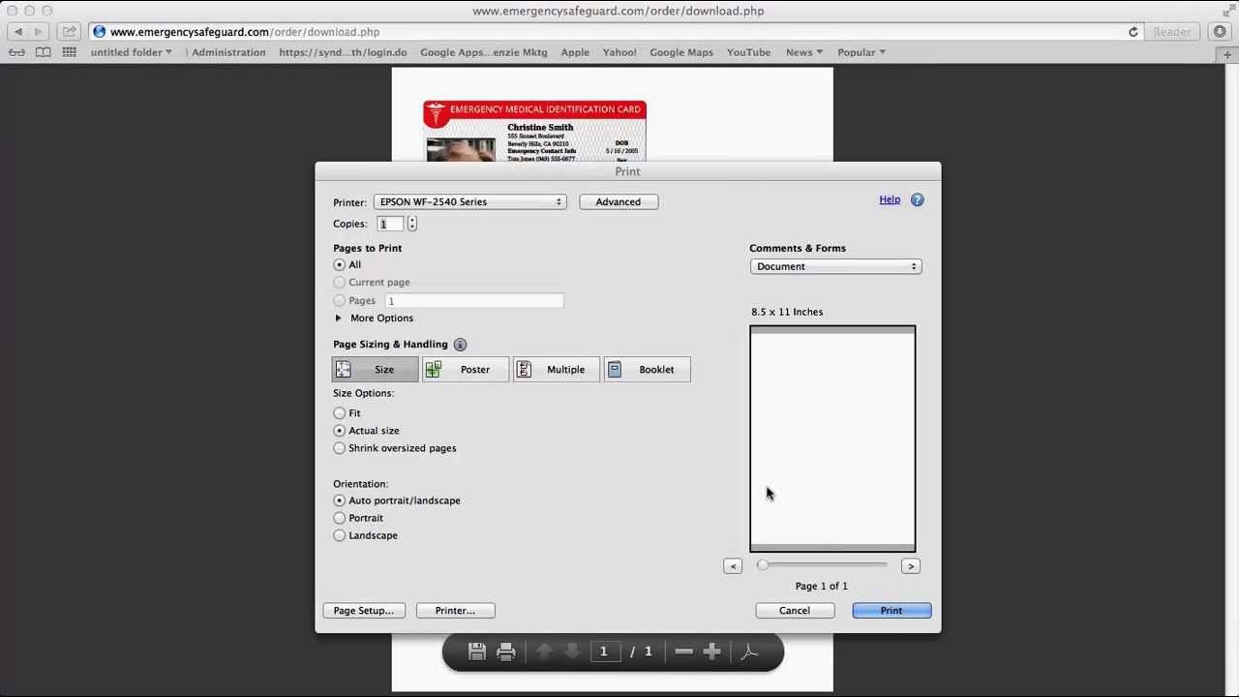Open the Printer dropdown EPSON WF-2540 Series
The image size is (1239, 697).
coord(469,202)
